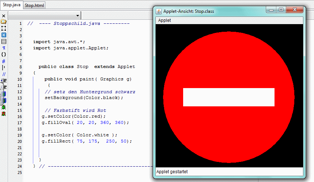314x182 pixels.
Task: Click the blue hash symbol icon
Action: click(4, 61)
